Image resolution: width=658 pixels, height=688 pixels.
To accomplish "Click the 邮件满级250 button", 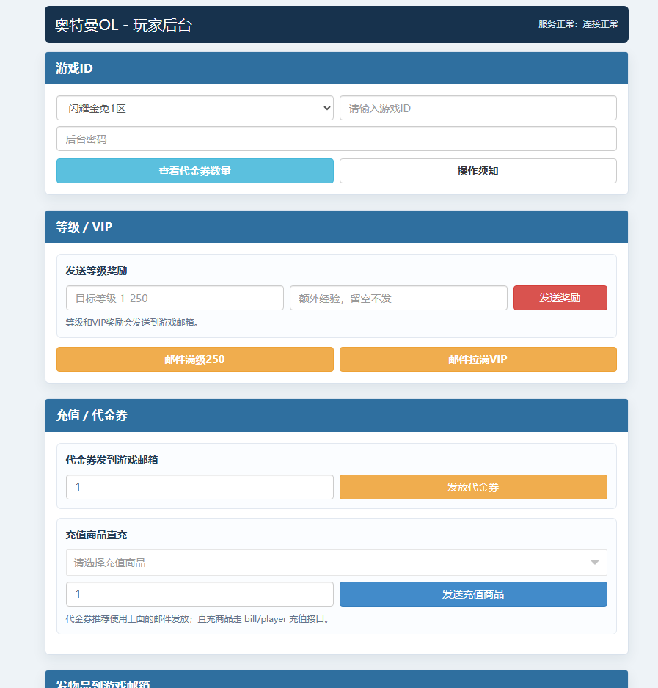I will pyautogui.click(x=195, y=359).
